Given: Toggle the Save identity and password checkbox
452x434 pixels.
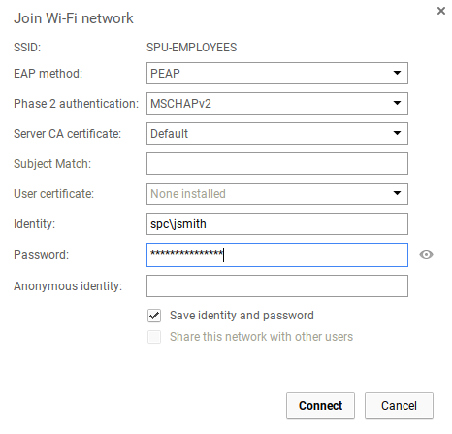Looking at the screenshot, I should (x=154, y=316).
